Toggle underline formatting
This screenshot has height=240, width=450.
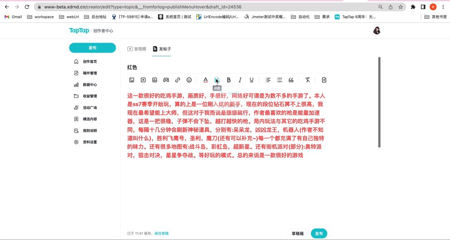(251, 80)
